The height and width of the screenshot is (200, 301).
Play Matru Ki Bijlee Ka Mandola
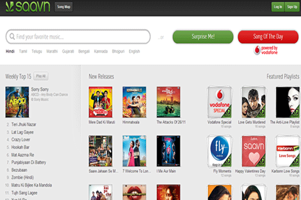pos(32,185)
